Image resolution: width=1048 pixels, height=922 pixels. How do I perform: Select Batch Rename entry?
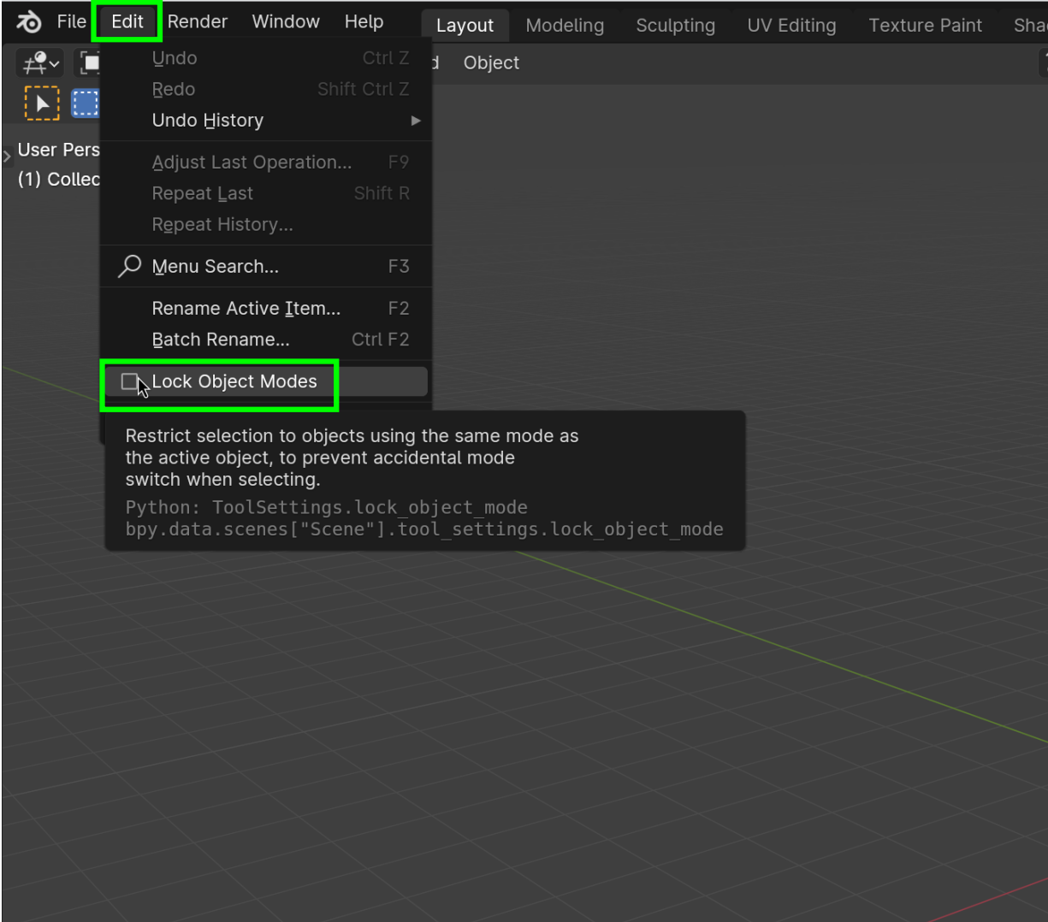266,340
